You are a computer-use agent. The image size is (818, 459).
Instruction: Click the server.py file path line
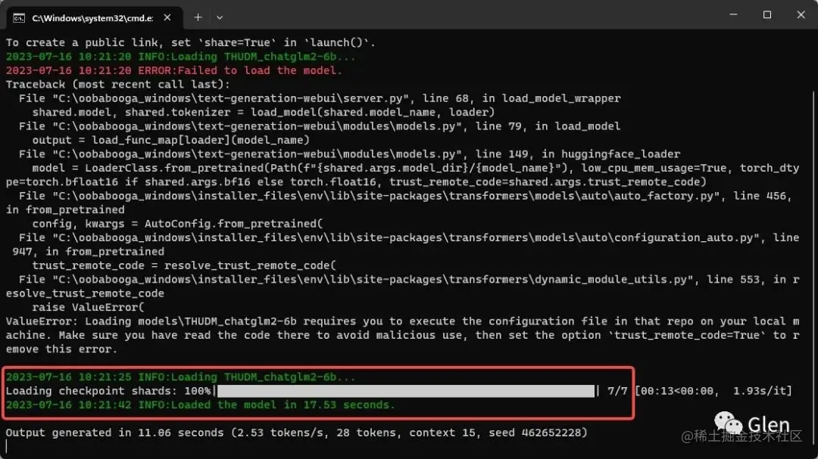coord(320,98)
